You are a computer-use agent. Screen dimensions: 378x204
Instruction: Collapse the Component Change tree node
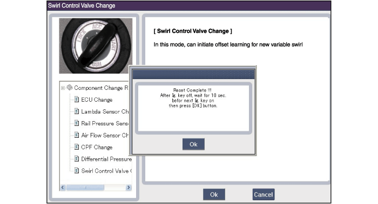coord(63,88)
